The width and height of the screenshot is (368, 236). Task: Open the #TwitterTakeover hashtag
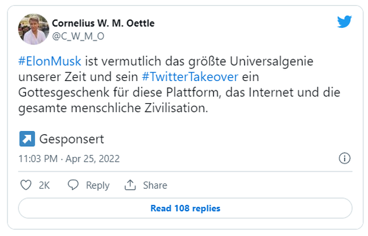click(x=190, y=77)
